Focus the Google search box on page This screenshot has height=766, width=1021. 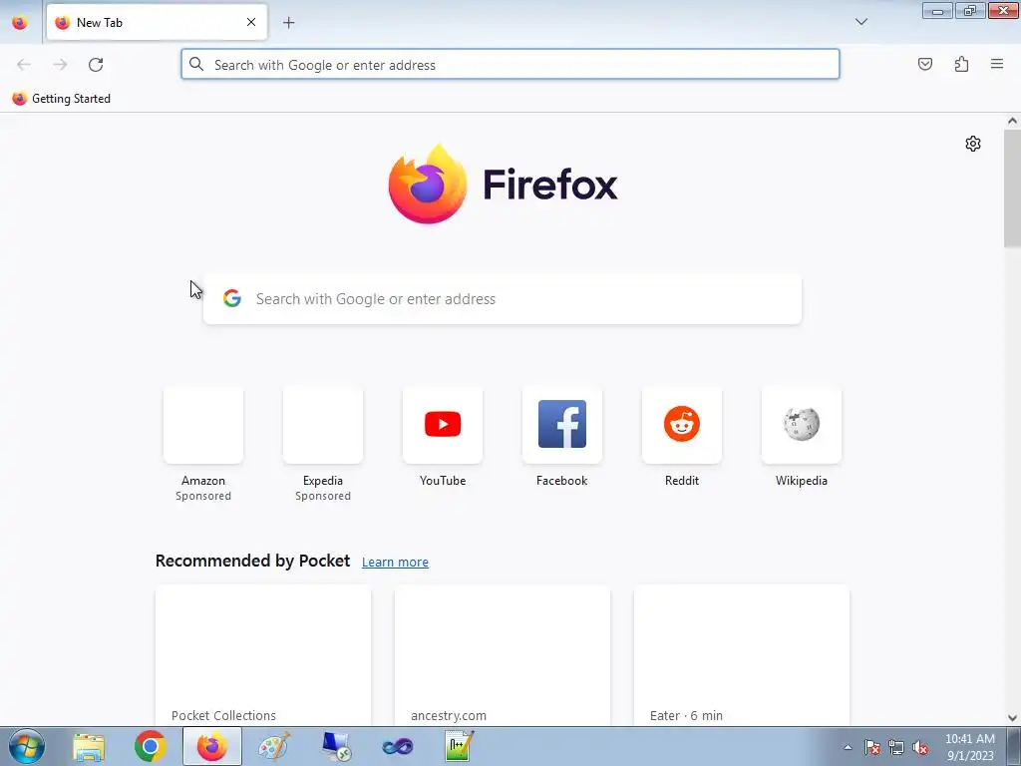tap(503, 299)
